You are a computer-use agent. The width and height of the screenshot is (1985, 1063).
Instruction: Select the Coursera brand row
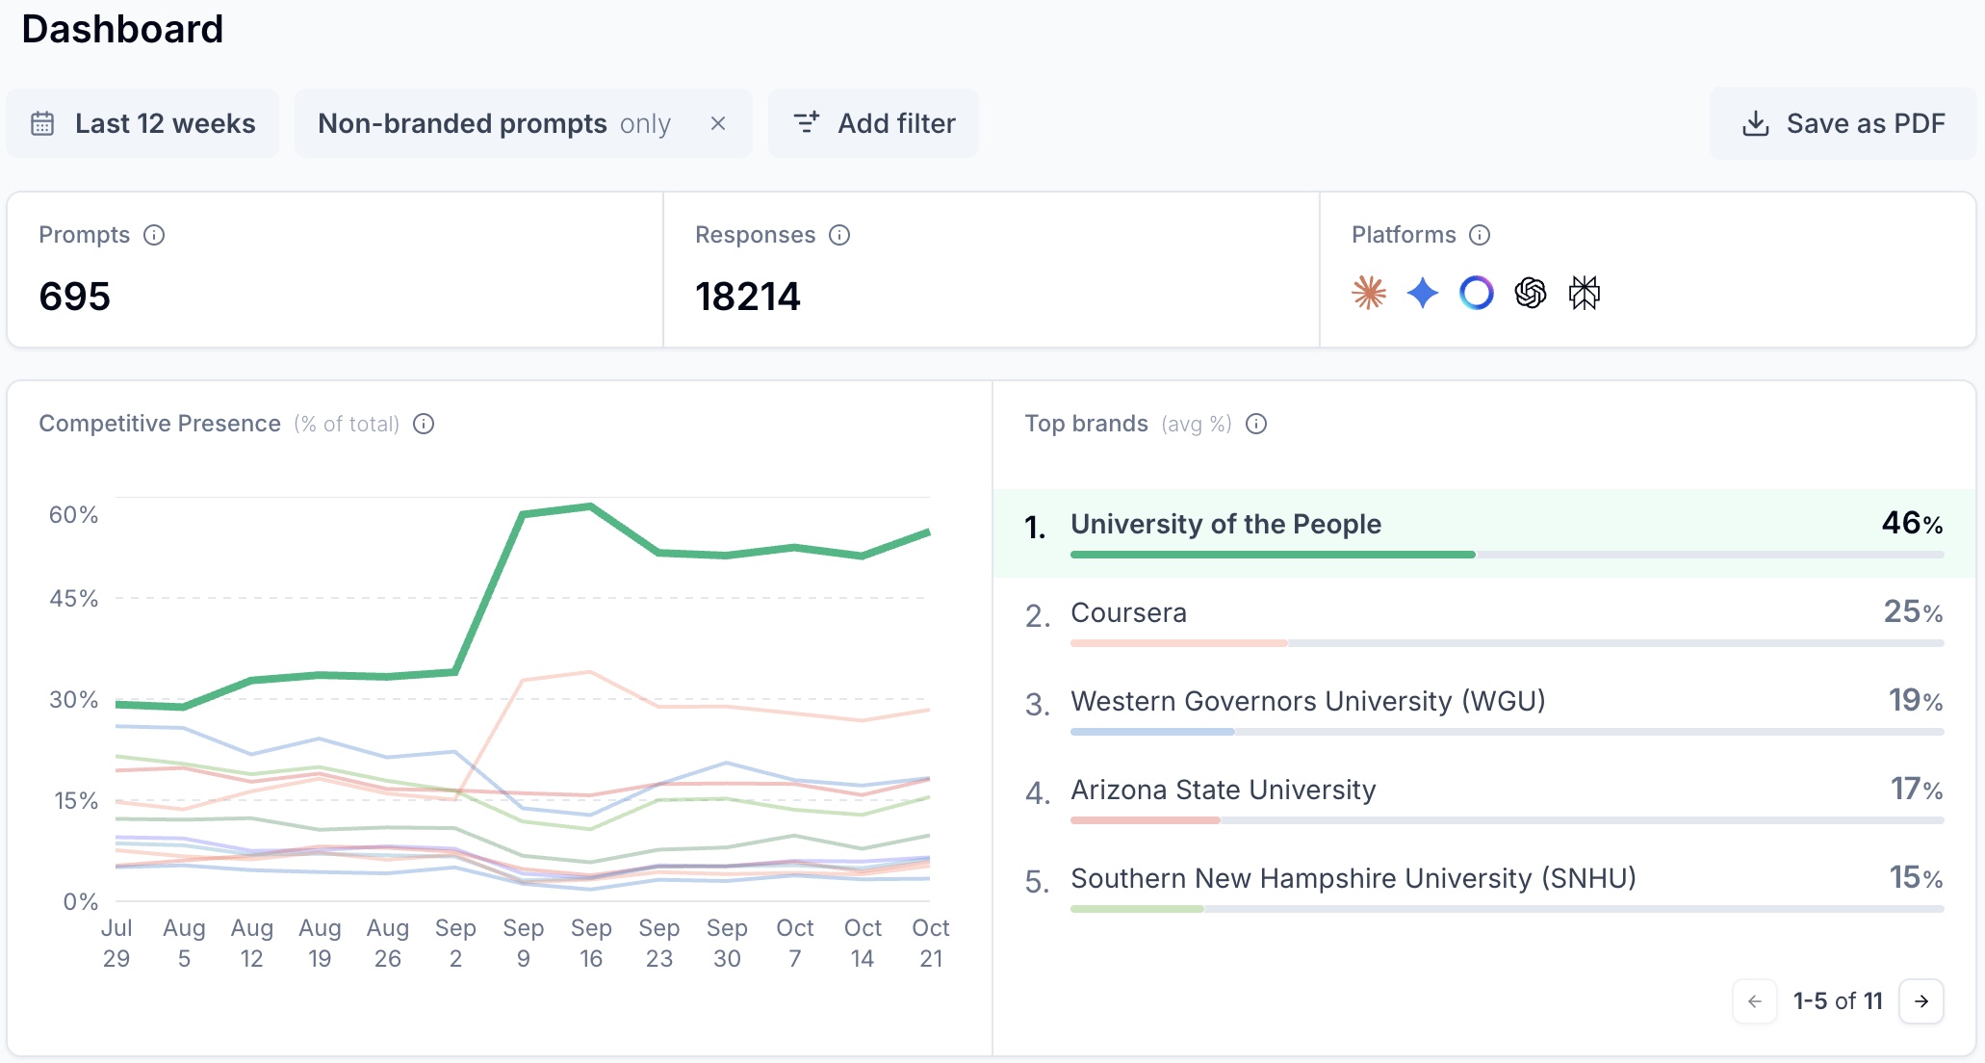1128,612
